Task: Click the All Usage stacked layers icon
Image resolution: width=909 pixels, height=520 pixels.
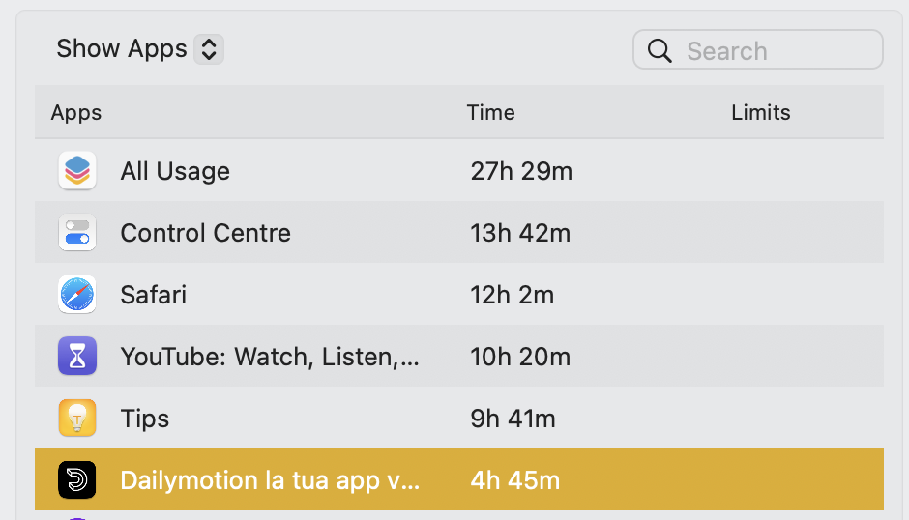Action: tap(77, 171)
